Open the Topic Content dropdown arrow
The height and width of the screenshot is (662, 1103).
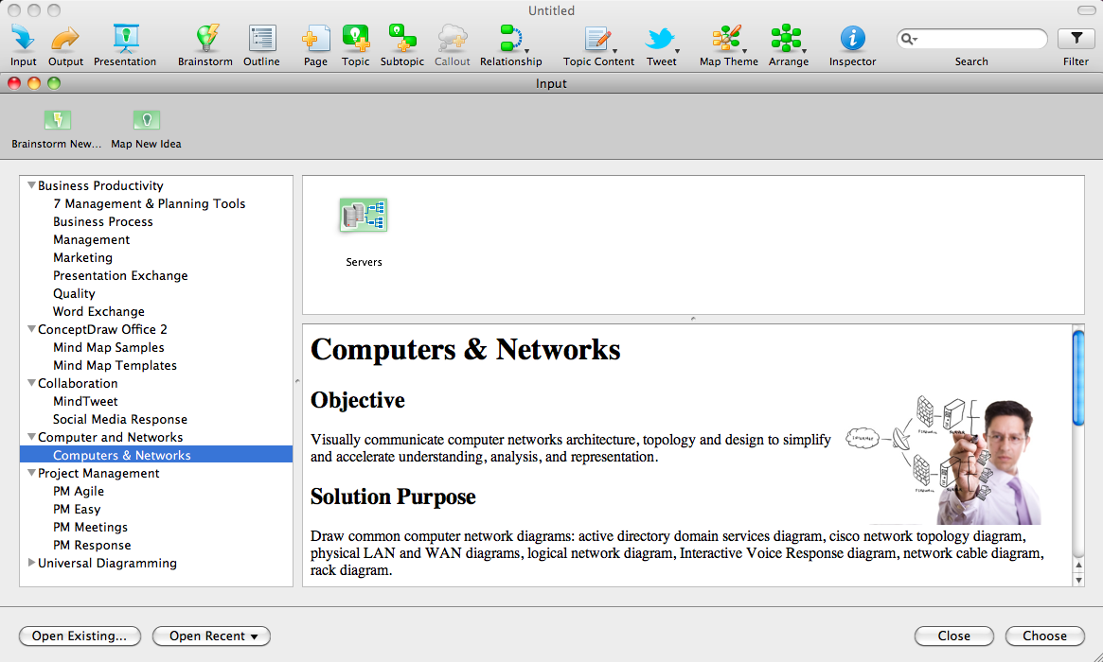pyautogui.click(x=614, y=51)
